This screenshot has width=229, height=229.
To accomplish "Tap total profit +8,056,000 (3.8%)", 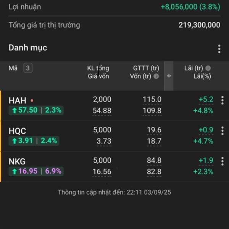I will [190, 7].
